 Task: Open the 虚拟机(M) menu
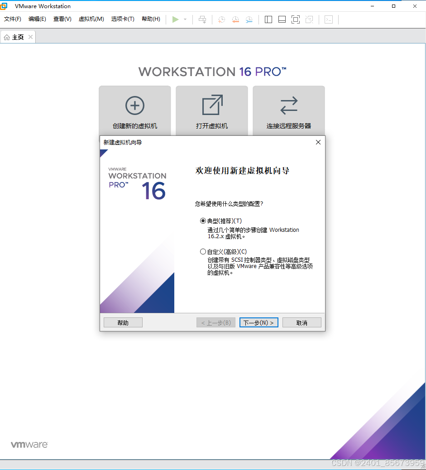coord(91,19)
